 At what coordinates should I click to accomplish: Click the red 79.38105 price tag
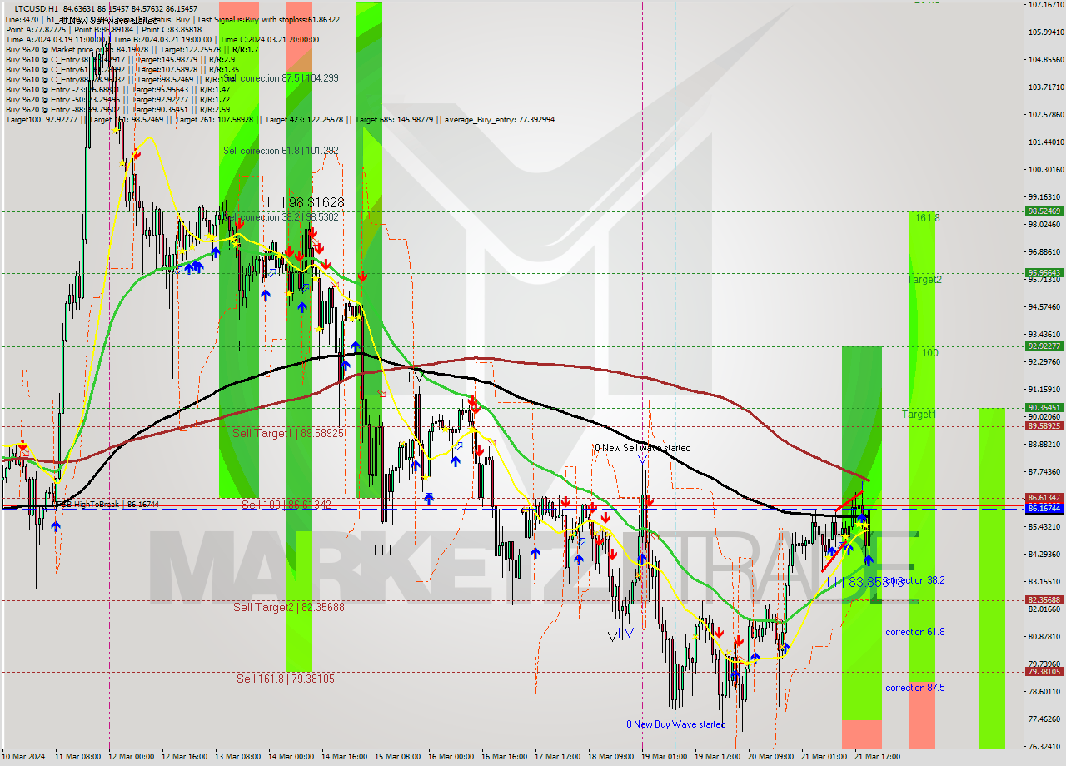coord(1044,671)
